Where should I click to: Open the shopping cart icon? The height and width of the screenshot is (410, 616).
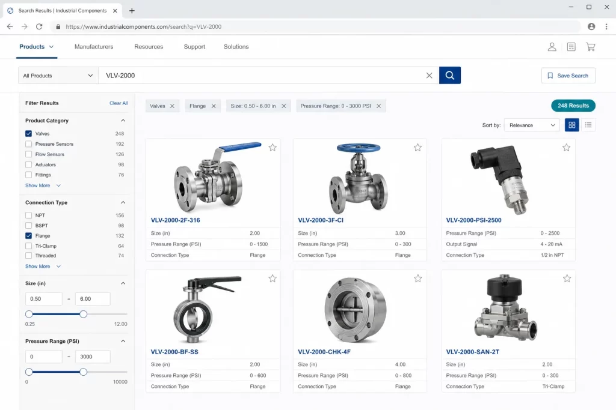(x=591, y=47)
